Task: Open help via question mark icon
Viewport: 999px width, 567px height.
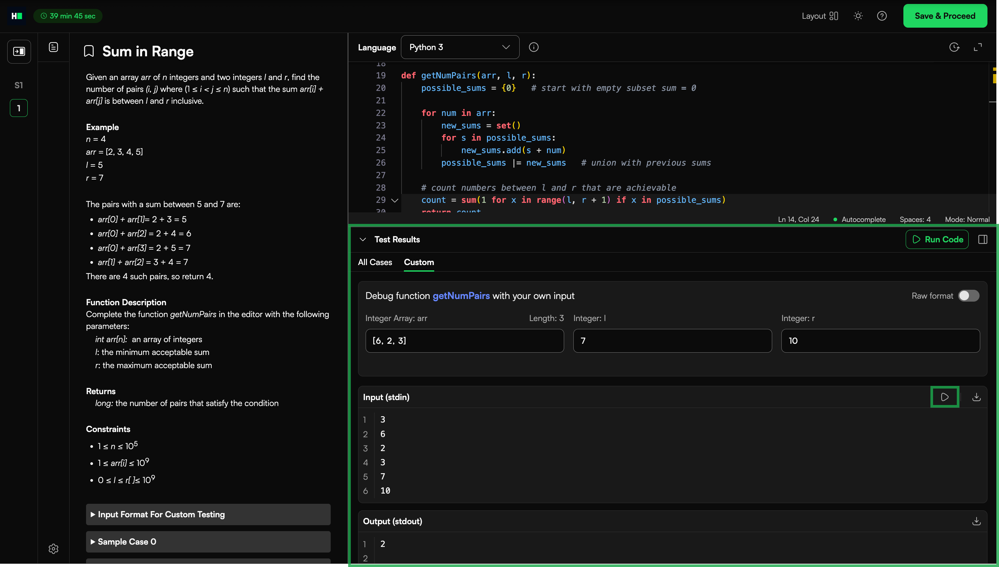Action: pyautogui.click(x=882, y=16)
